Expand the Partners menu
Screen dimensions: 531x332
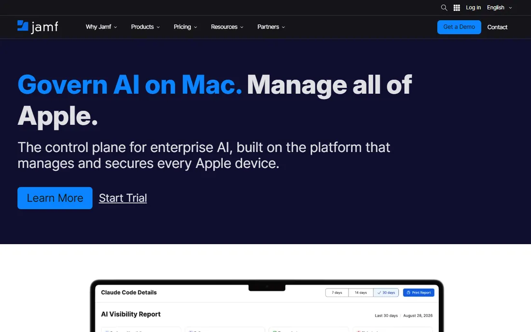tap(271, 27)
